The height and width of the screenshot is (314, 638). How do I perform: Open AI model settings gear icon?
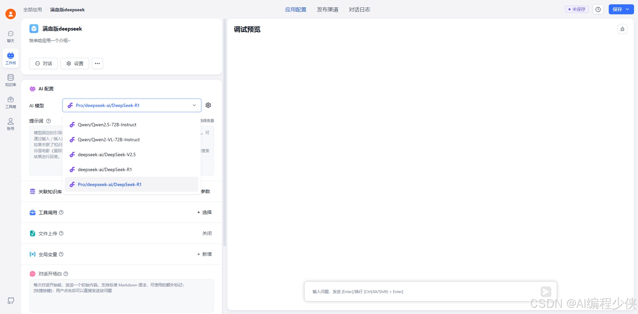208,105
